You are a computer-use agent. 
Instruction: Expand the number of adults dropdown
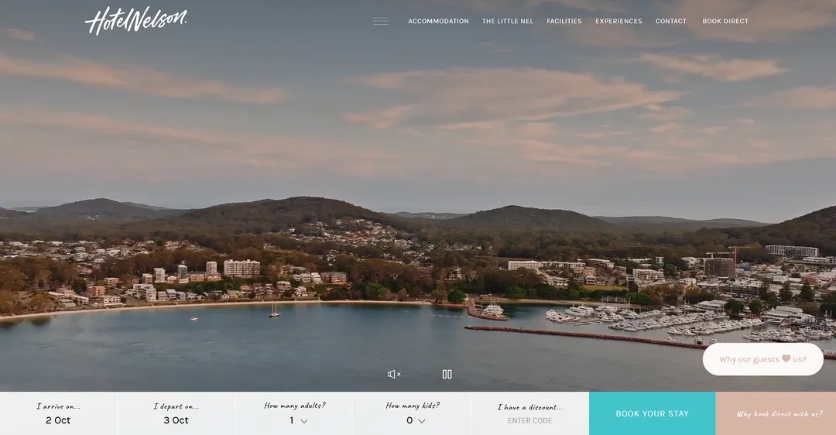click(x=299, y=420)
